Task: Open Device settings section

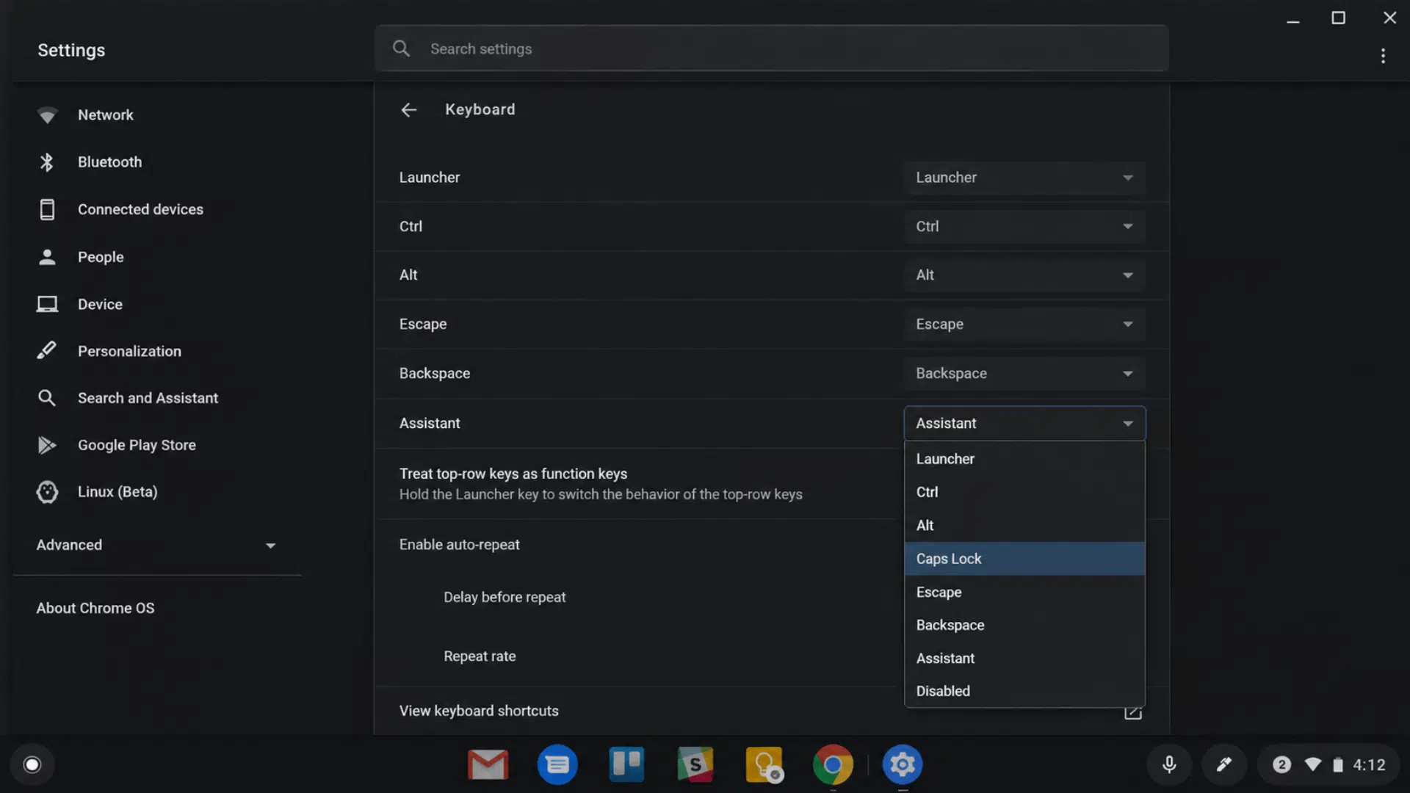Action: click(100, 304)
